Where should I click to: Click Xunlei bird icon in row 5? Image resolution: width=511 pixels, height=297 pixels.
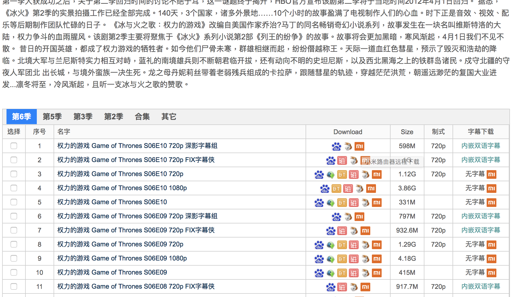coord(365,203)
